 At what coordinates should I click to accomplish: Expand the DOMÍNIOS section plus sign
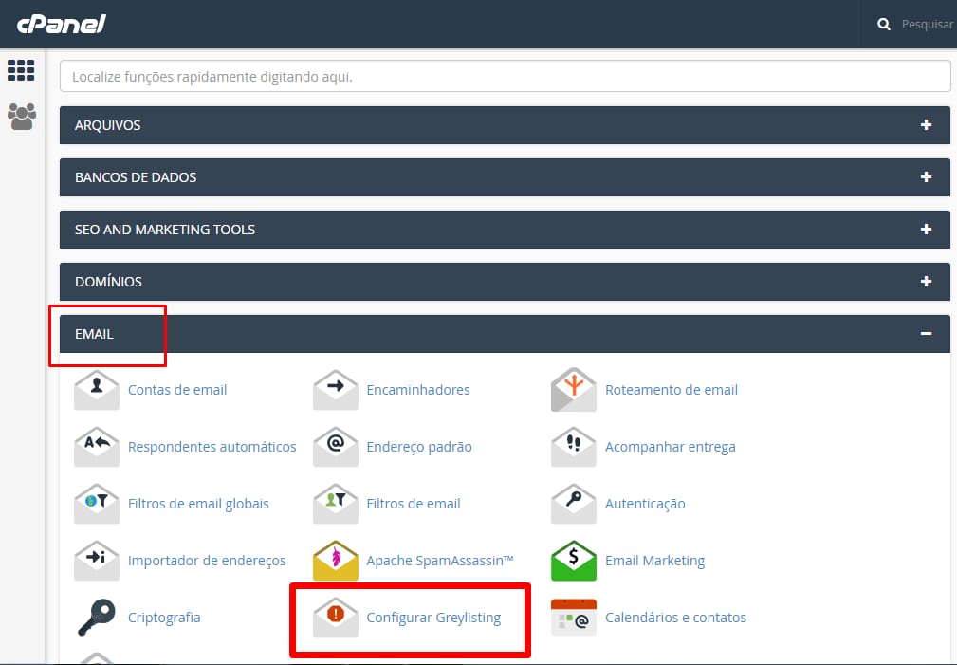tap(926, 282)
